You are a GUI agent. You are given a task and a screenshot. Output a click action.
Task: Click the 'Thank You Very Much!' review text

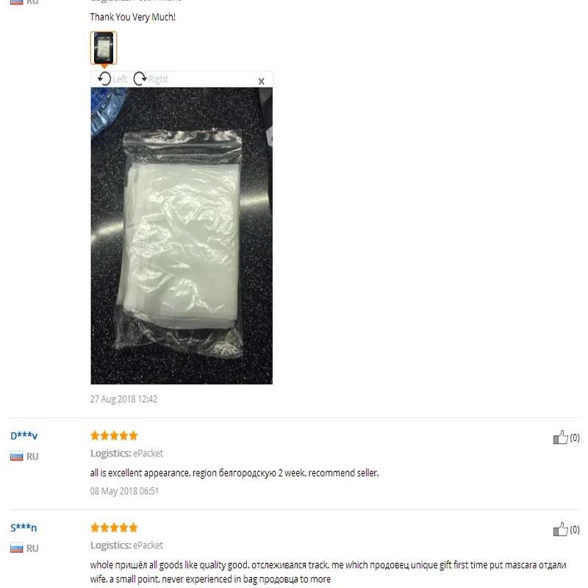pos(133,17)
